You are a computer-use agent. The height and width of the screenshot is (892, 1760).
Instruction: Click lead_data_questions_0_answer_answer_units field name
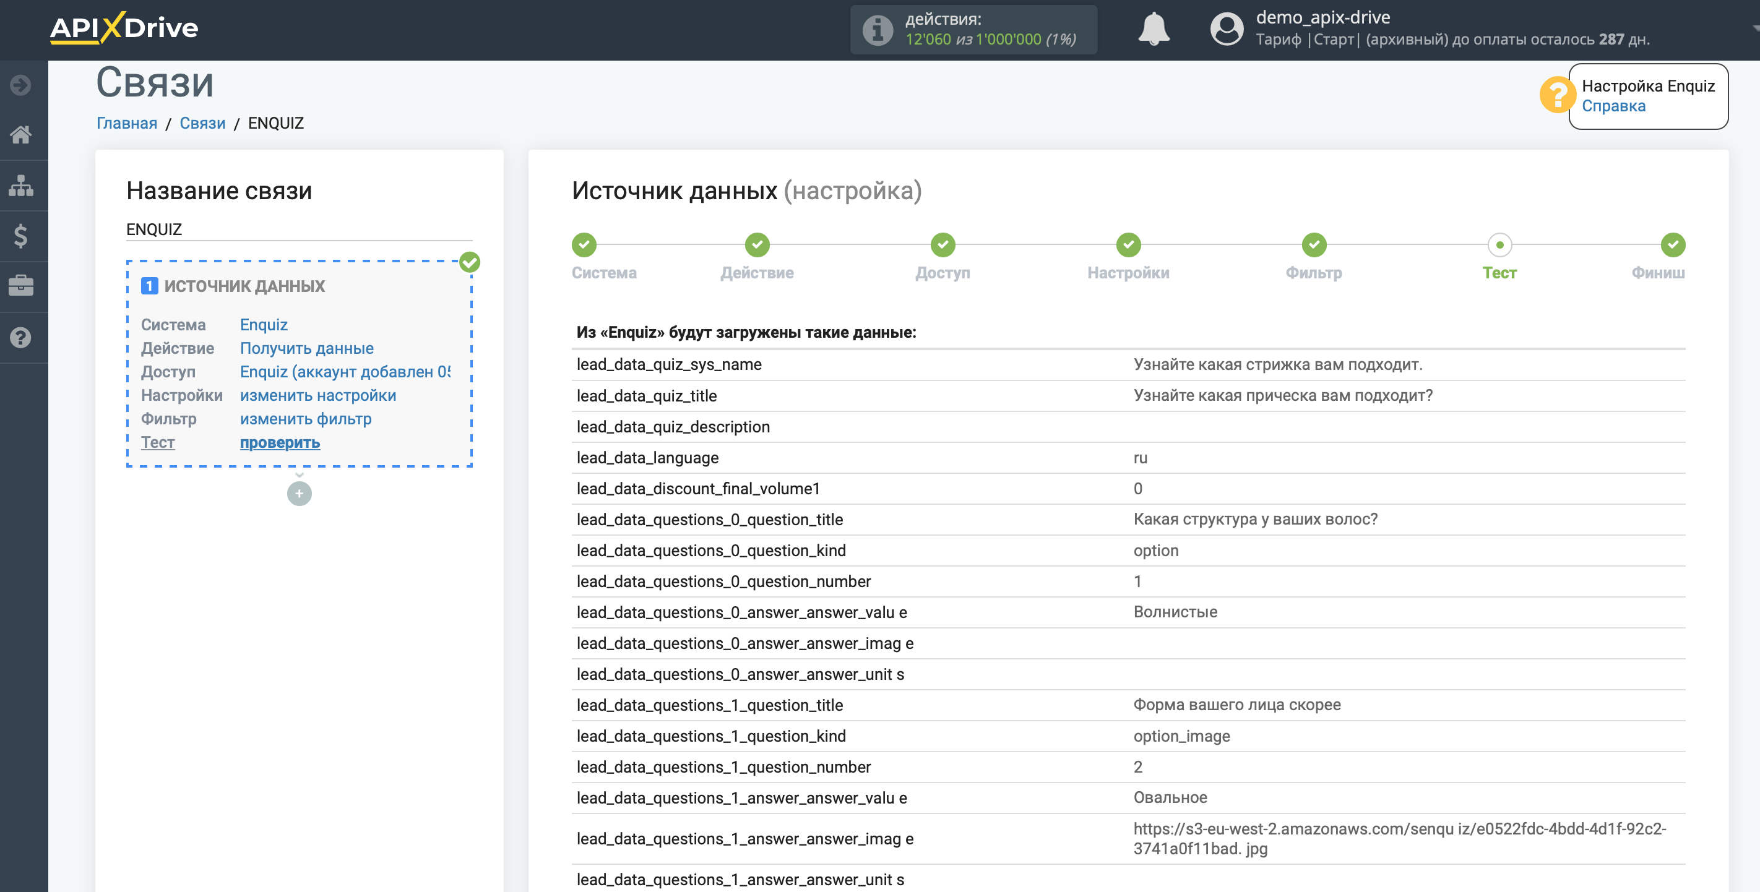(x=740, y=674)
